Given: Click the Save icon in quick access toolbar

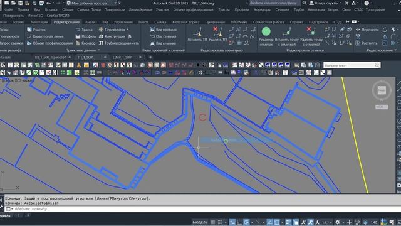Looking at the screenshot, I should 20,3.
